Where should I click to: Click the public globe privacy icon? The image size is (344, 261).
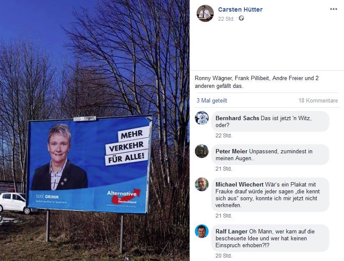point(241,18)
